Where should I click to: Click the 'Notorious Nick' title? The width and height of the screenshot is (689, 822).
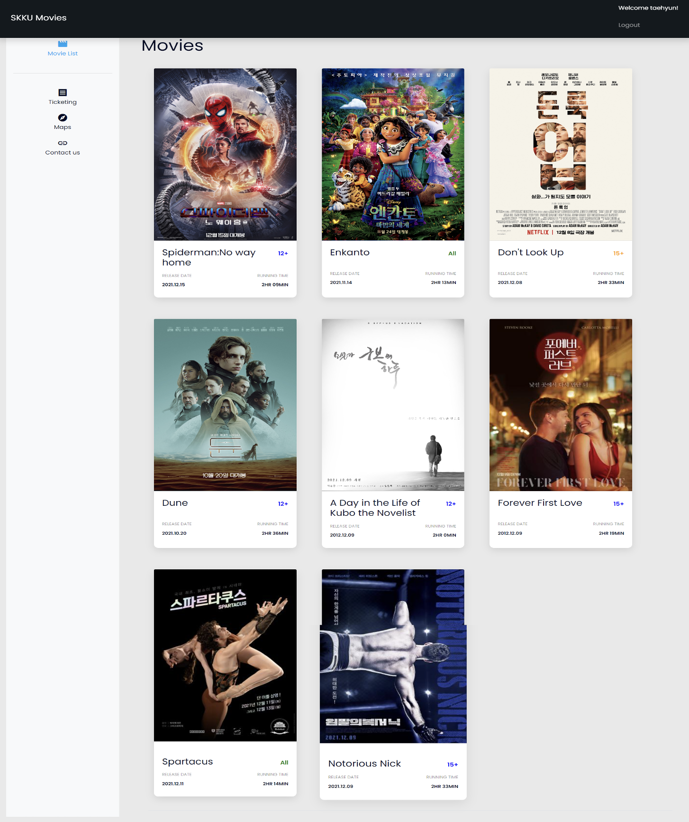coord(364,764)
